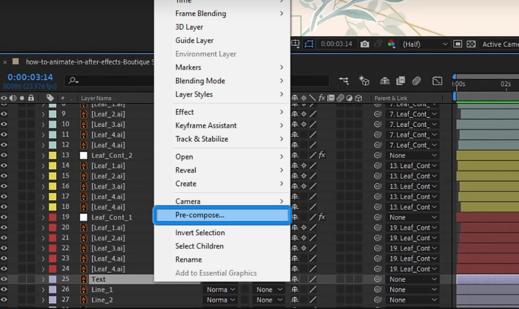Toggle visibility of layer 25 Text

(4, 279)
